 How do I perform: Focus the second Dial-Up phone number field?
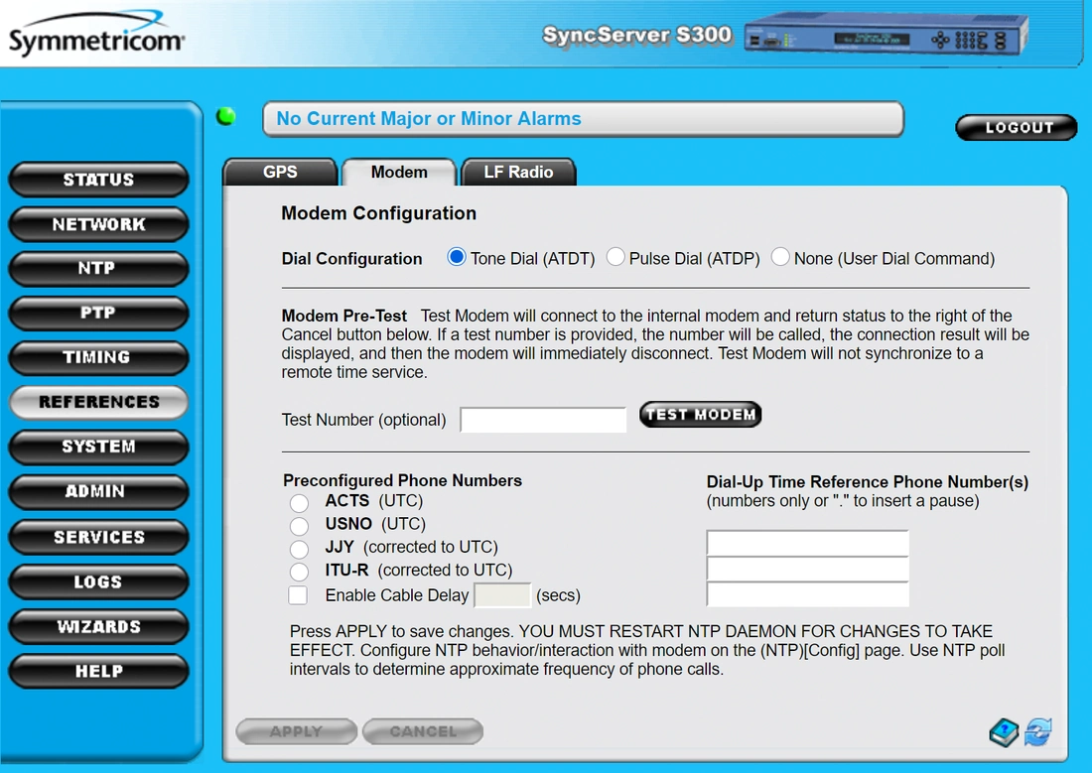point(808,569)
